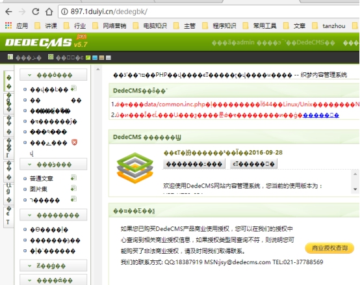Open the 应用 apps grid shortcut
The image size is (360, 285).
pos(16,25)
